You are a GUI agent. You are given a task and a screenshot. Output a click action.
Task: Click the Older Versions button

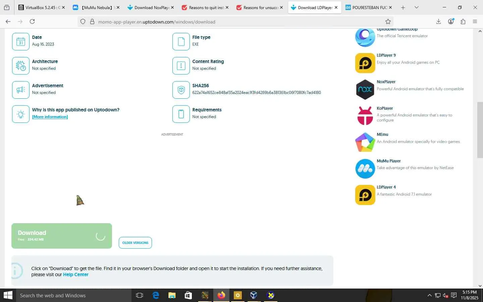click(x=135, y=243)
